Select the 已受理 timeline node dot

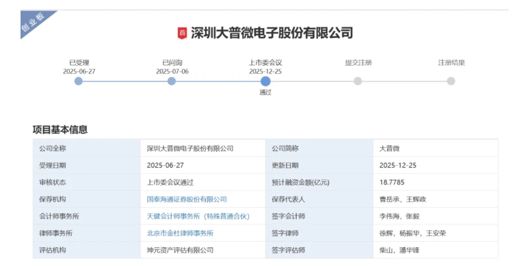point(78,81)
